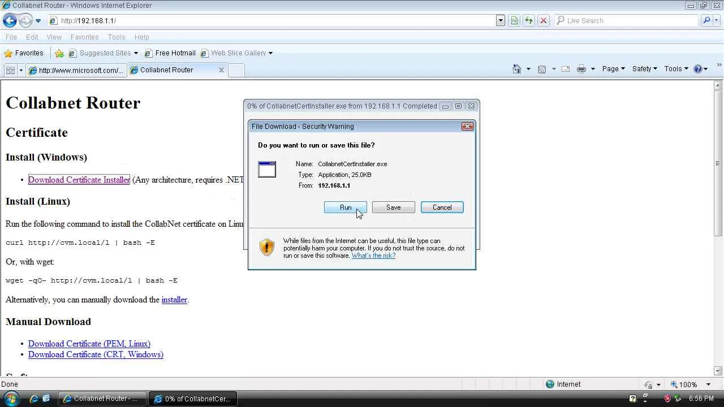This screenshot has height=407, width=724.
Task: Switch to the http://www.microsoft.com tab
Action: tap(76, 70)
